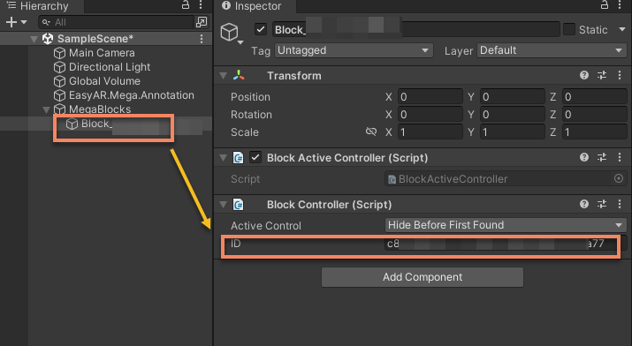Screen dimensions: 632x346
Task: Open Block Active Controller presets icon
Action: pyautogui.click(x=602, y=157)
